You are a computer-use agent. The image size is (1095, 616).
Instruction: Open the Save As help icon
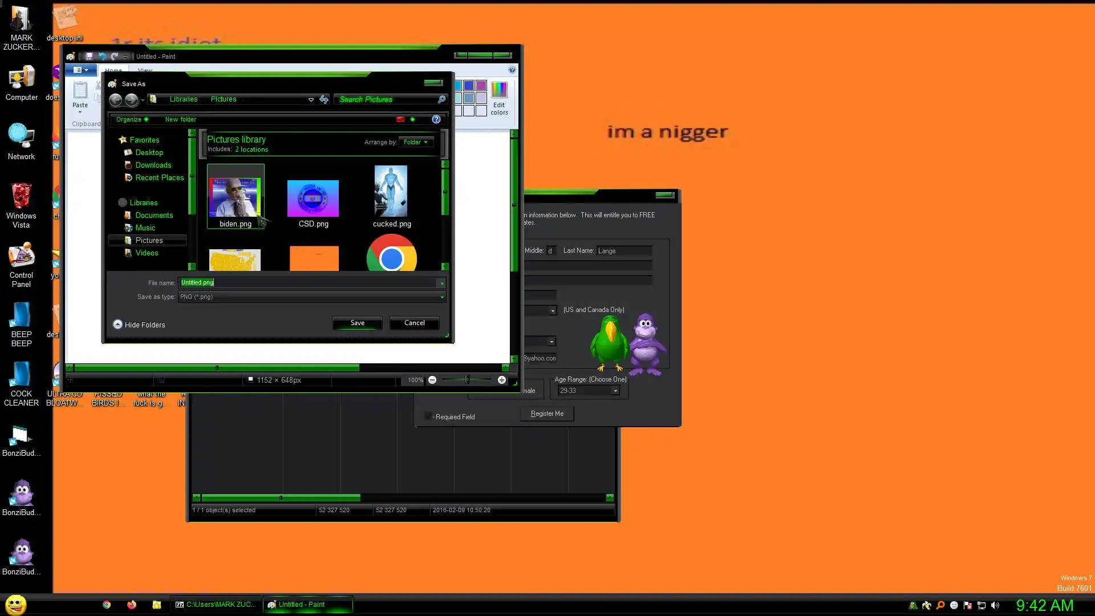[x=436, y=119]
